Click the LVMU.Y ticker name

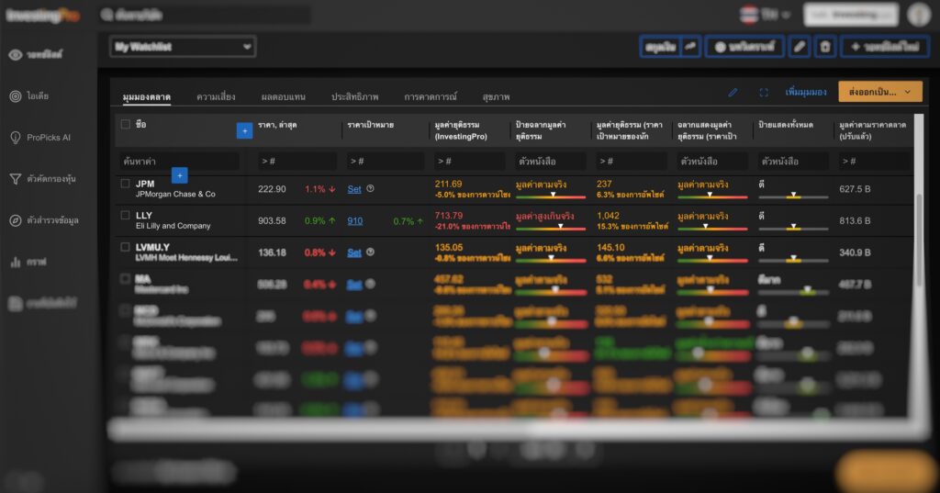point(153,247)
